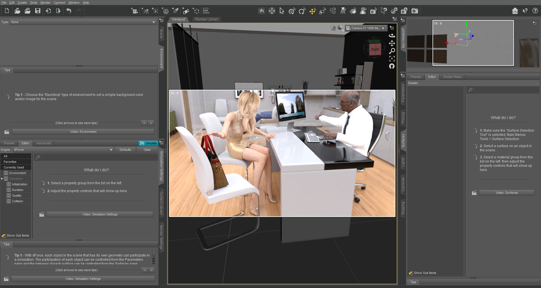541x288 pixels.
Task: Click the New file icon
Action: click(7, 11)
